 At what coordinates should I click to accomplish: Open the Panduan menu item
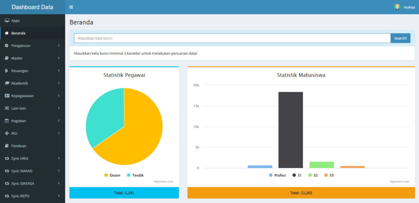point(19,146)
